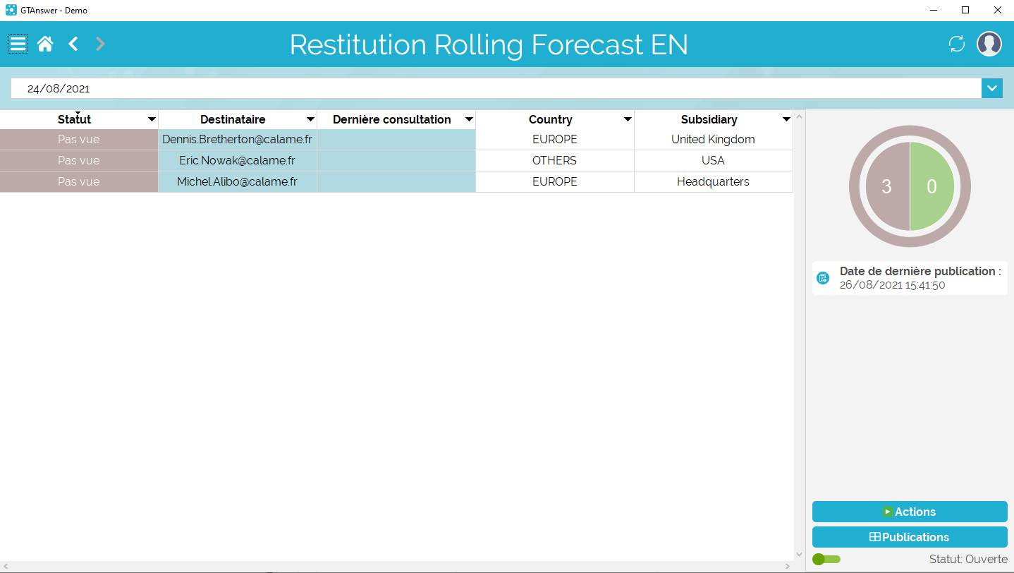Click the table scroll down arrow
Image resolution: width=1014 pixels, height=573 pixels.
799,555
